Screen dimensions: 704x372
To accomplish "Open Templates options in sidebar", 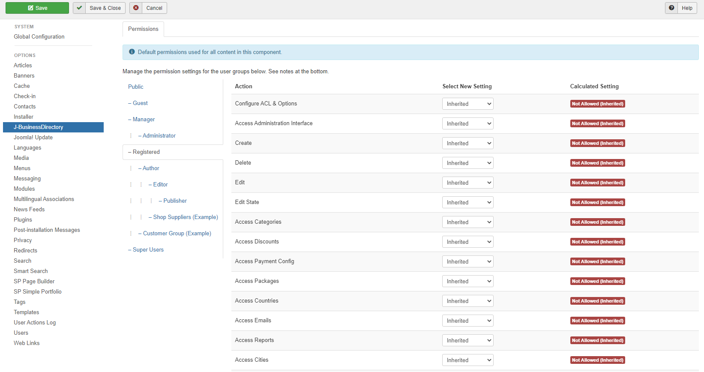I will [x=26, y=312].
